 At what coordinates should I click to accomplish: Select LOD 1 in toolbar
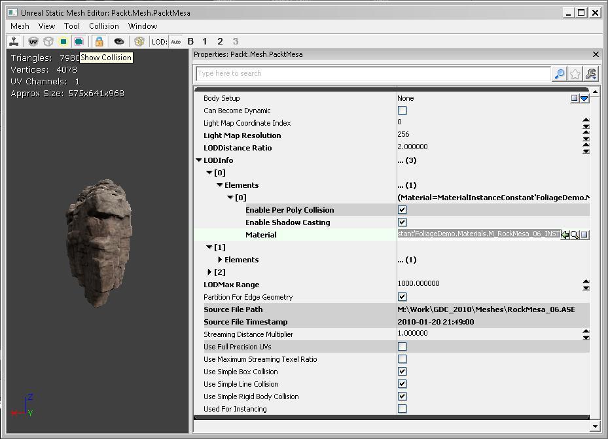pyautogui.click(x=205, y=41)
